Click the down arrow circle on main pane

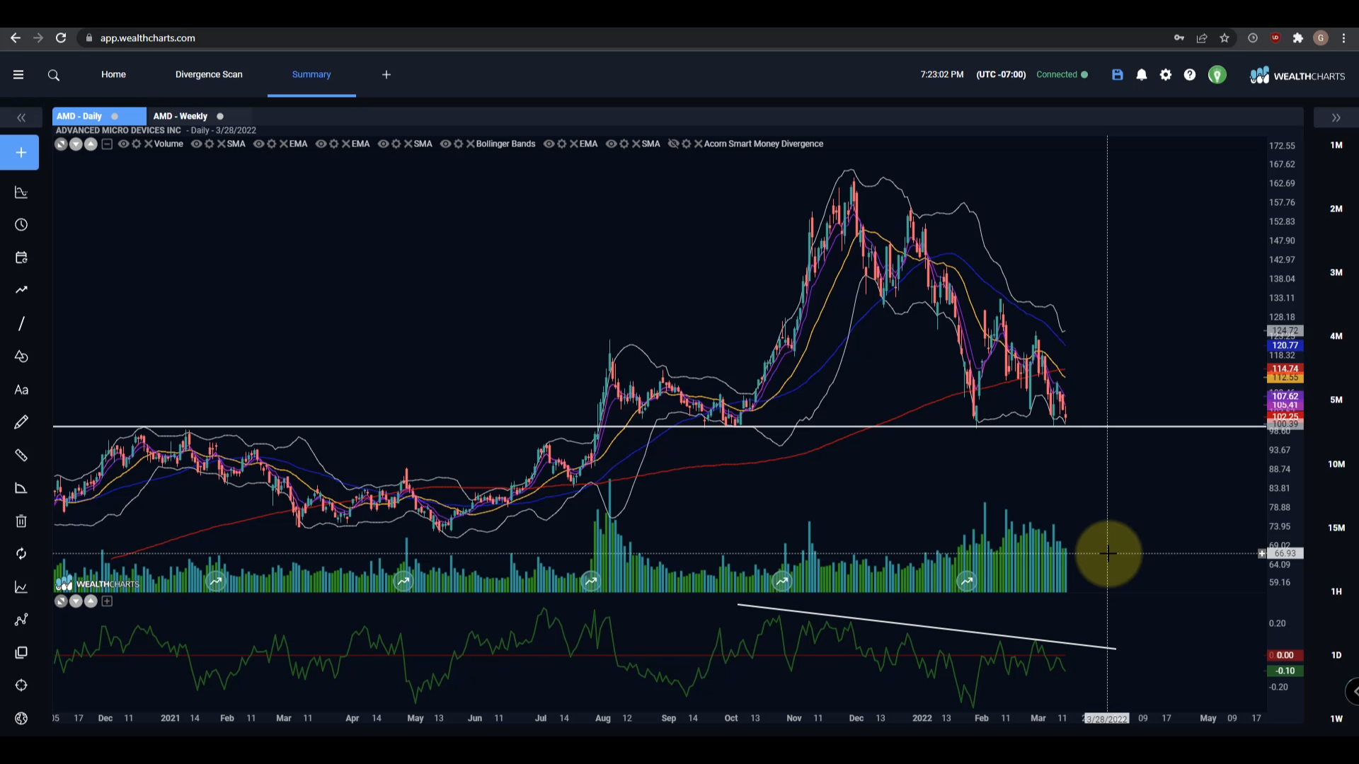tap(76, 144)
